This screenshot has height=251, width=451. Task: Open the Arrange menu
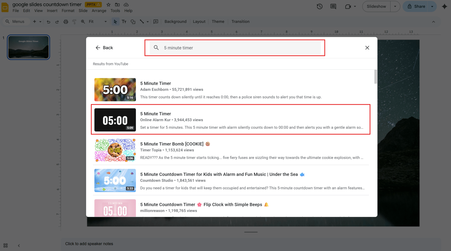(99, 11)
